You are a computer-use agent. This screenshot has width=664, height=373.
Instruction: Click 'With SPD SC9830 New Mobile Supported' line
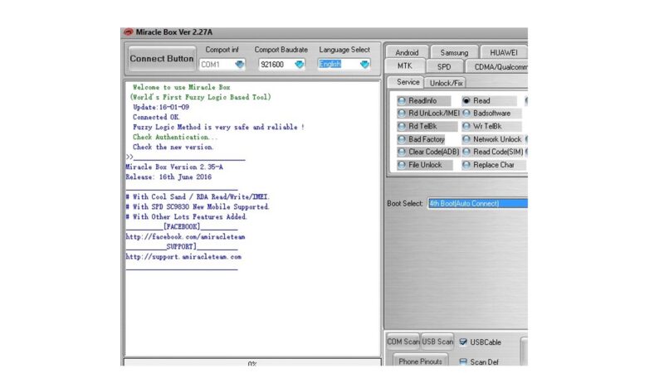[x=198, y=206]
